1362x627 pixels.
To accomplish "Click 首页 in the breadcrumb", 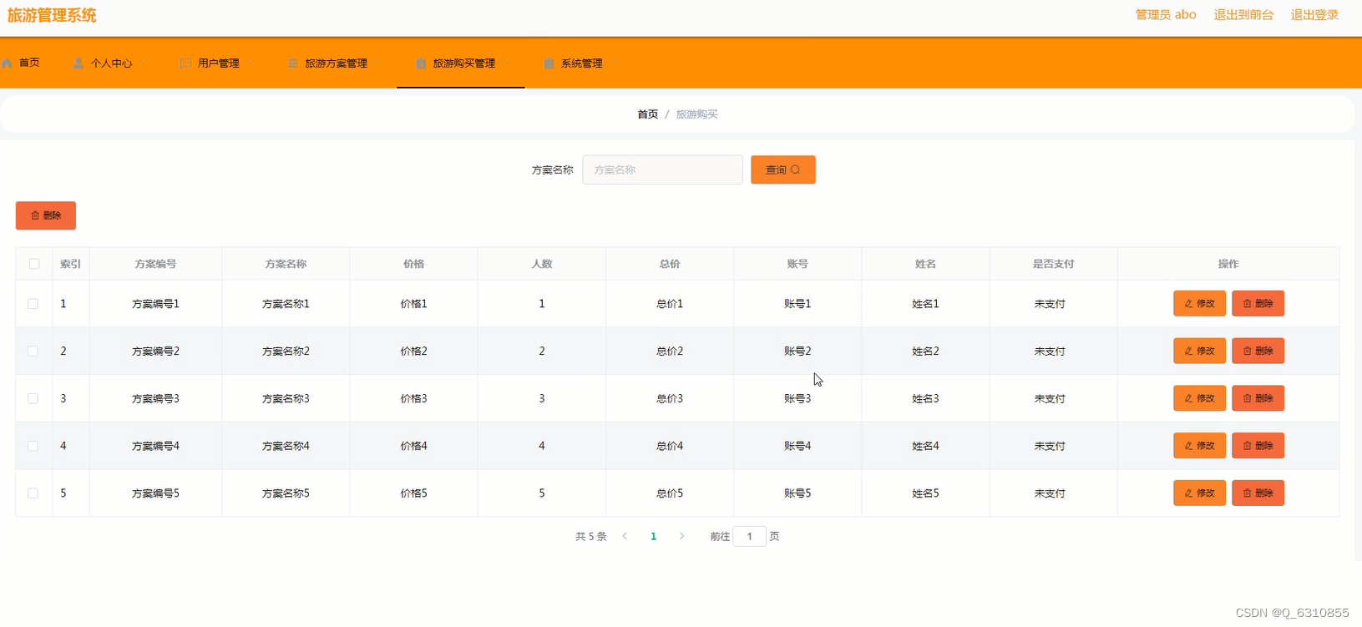I will 647,114.
